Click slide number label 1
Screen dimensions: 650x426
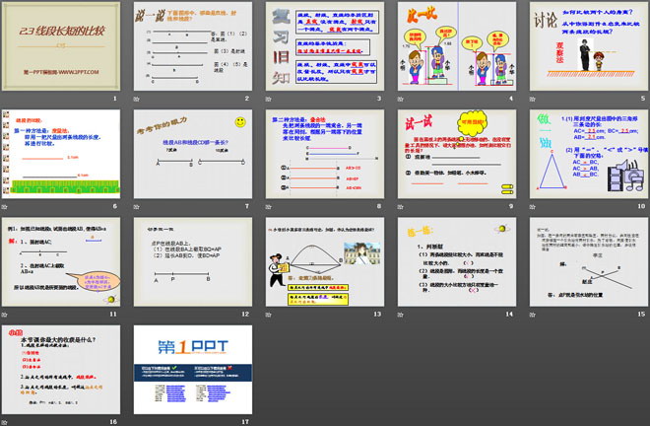[115, 99]
